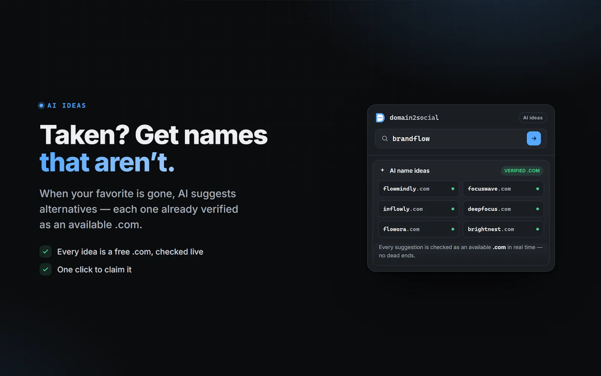Click 'Every idea is a free .com, checked live'

point(130,252)
